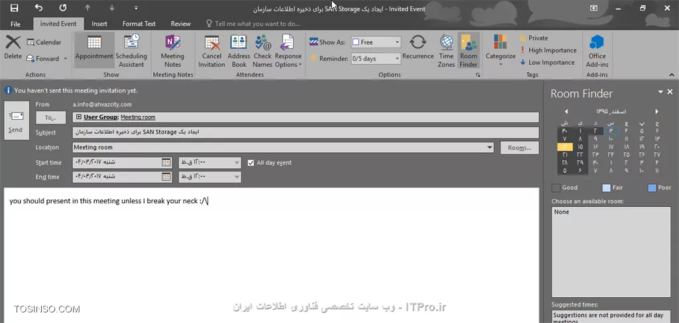Delete this meeting with the X icon

(13, 48)
